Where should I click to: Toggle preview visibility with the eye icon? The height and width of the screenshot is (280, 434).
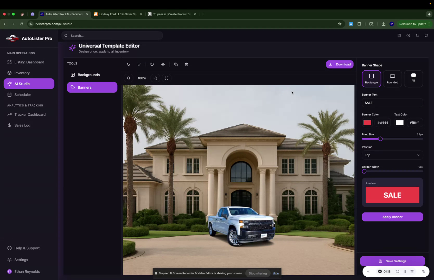[163, 64]
